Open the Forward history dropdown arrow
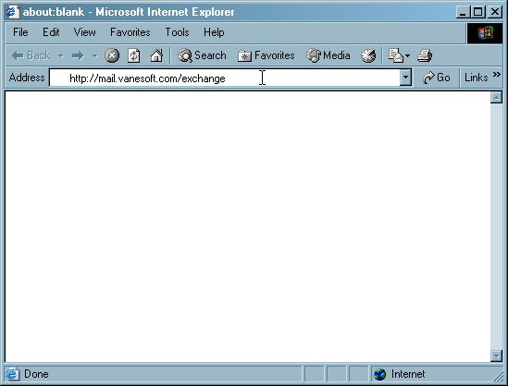Image resolution: width=508 pixels, height=386 pixels. [x=94, y=55]
